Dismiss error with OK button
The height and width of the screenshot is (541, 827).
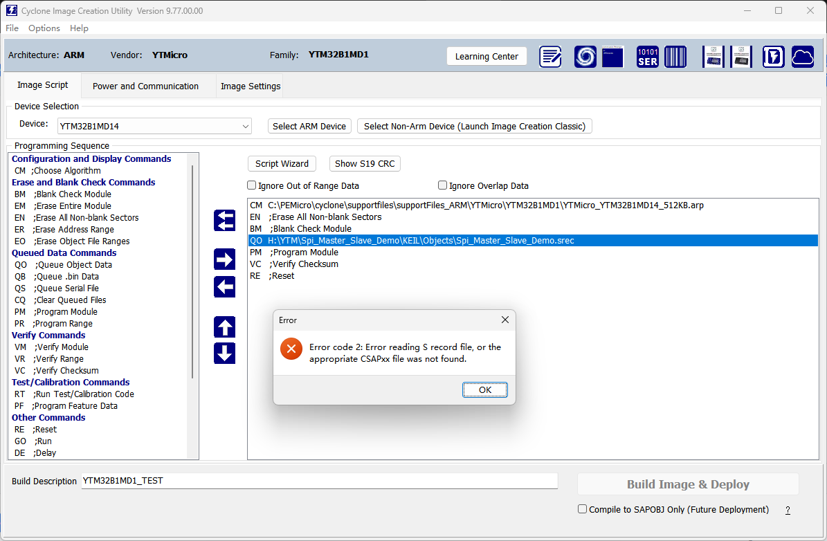pos(485,389)
